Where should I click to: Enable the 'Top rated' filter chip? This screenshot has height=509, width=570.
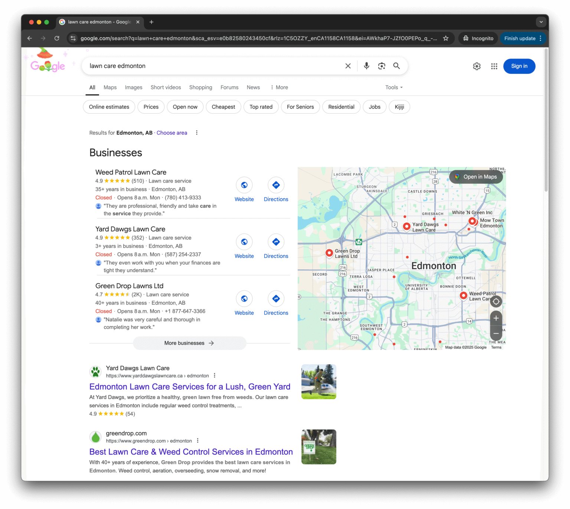261,107
